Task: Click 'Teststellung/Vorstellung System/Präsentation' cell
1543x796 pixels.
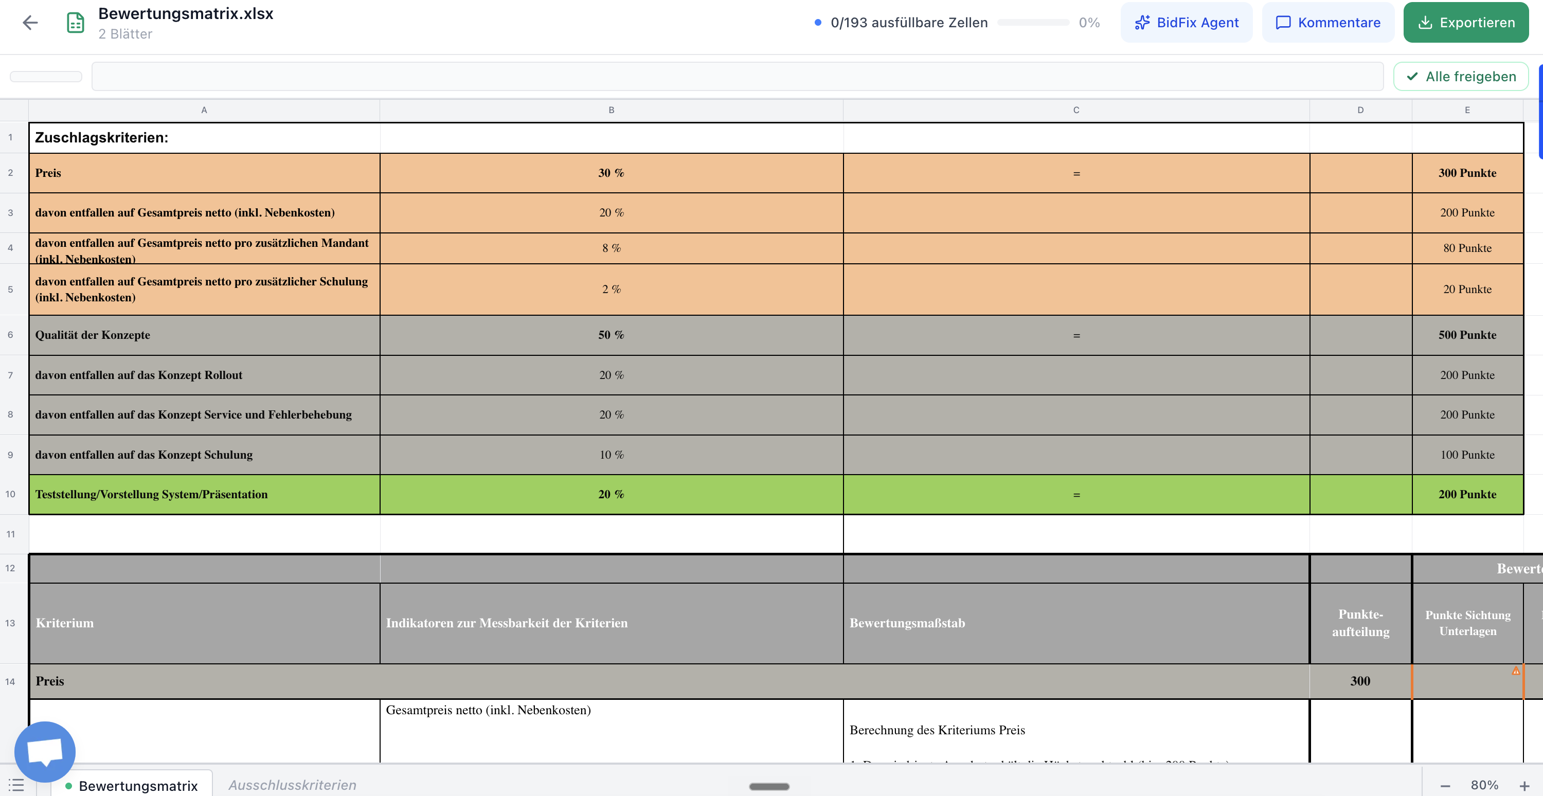Action: pyautogui.click(x=204, y=494)
